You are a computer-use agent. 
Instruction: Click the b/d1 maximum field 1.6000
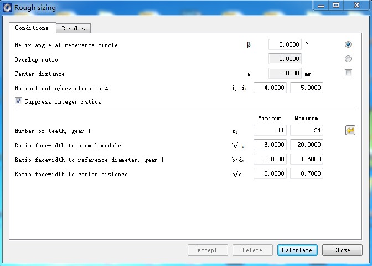coord(306,160)
